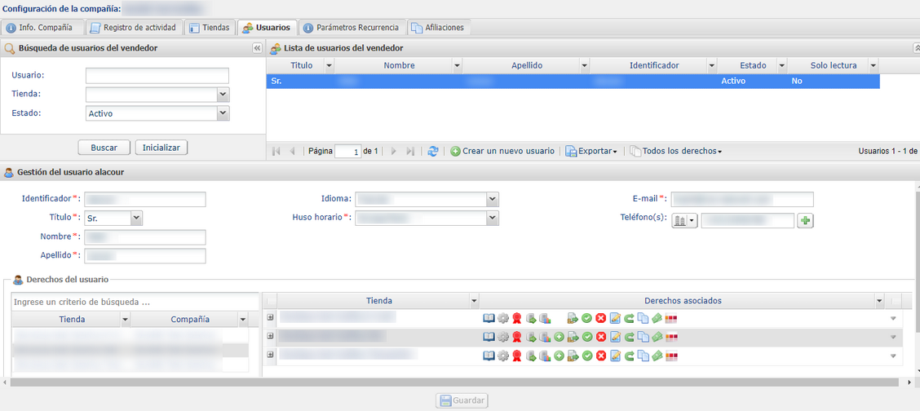This screenshot has width=920, height=411.
Task: Expand the third store row in rights grid
Action: coord(271,355)
